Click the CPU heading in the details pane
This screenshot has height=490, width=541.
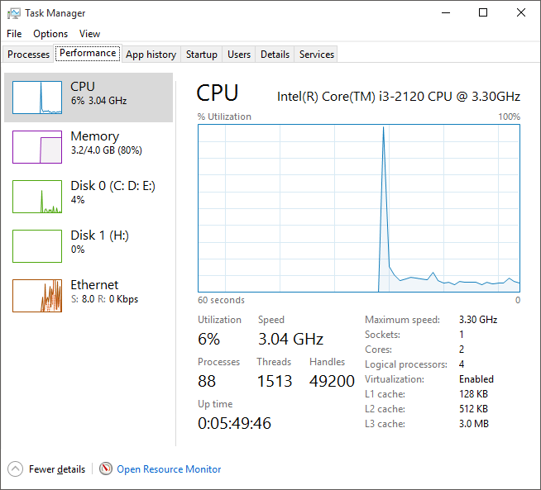click(218, 93)
